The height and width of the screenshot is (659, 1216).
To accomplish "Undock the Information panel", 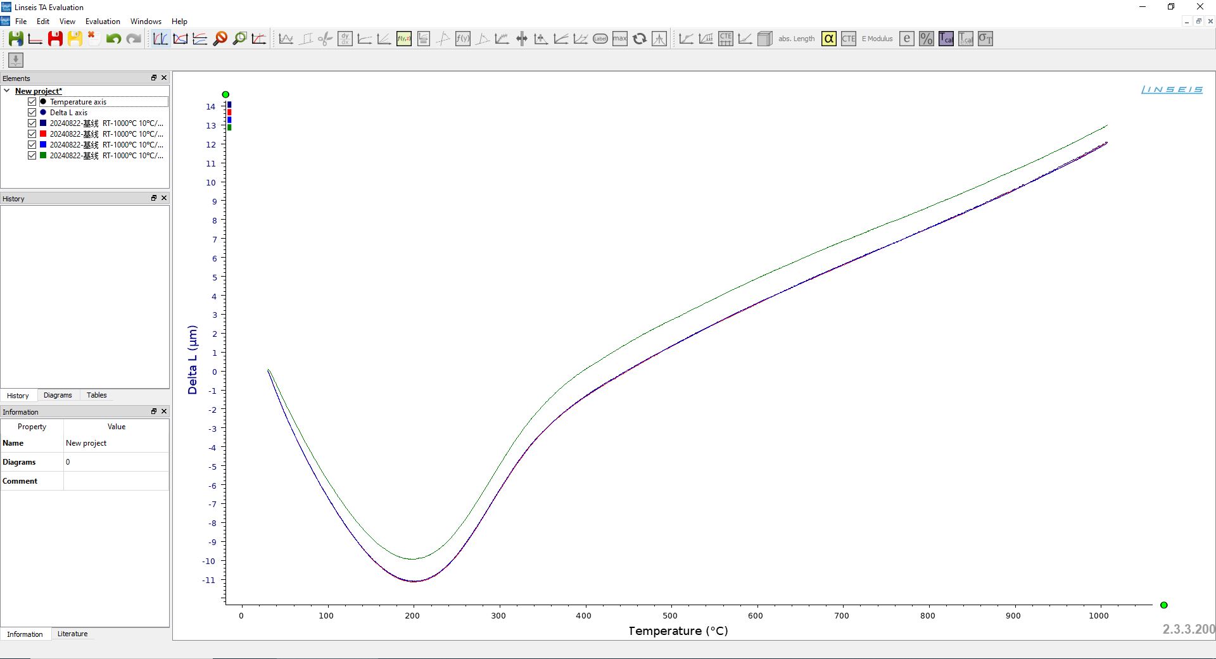I will (x=153, y=411).
